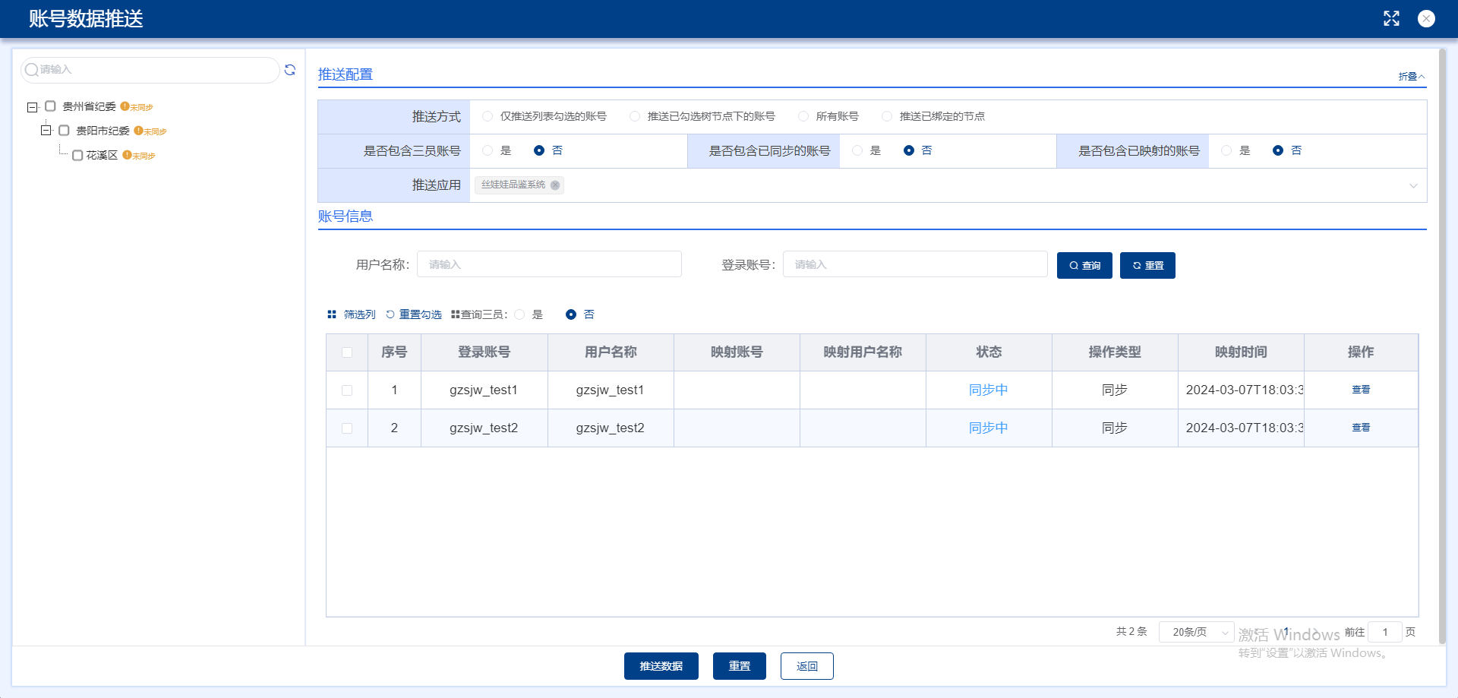Click 筛选列 column filter link
Image resolution: width=1458 pixels, height=698 pixels.
pyautogui.click(x=359, y=314)
